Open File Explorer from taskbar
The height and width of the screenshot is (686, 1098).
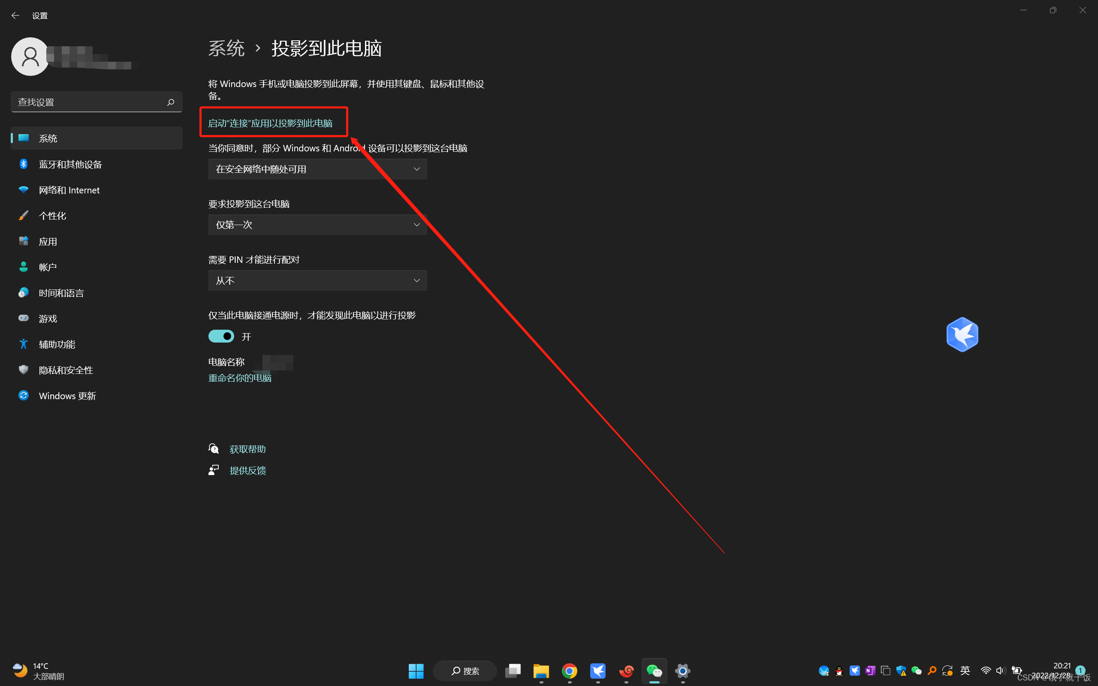click(541, 671)
